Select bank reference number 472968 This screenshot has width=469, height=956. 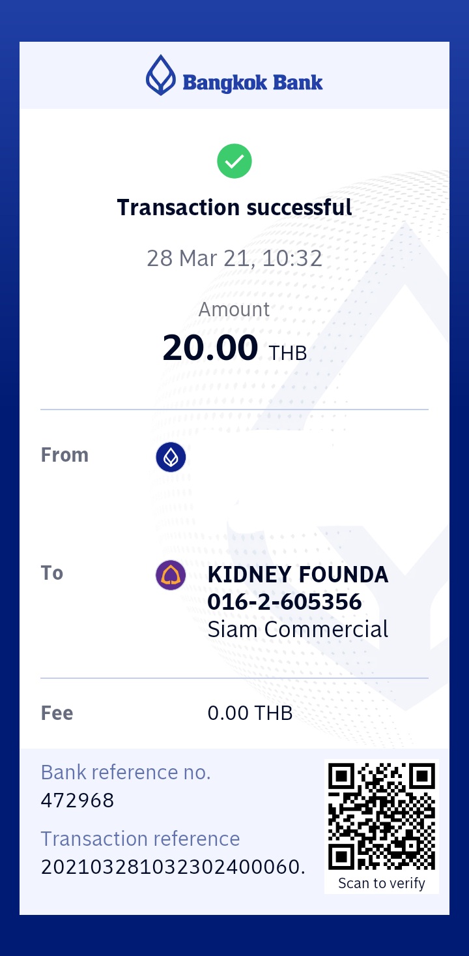pyautogui.click(x=78, y=800)
